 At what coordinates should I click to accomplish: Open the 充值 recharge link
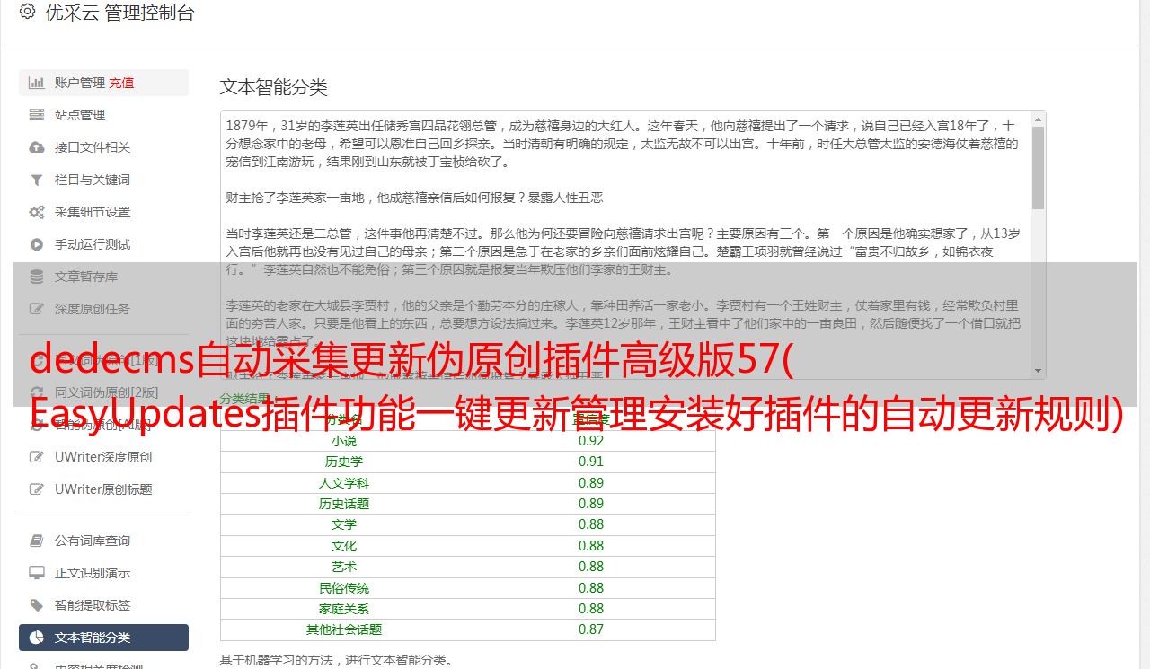coord(121,83)
